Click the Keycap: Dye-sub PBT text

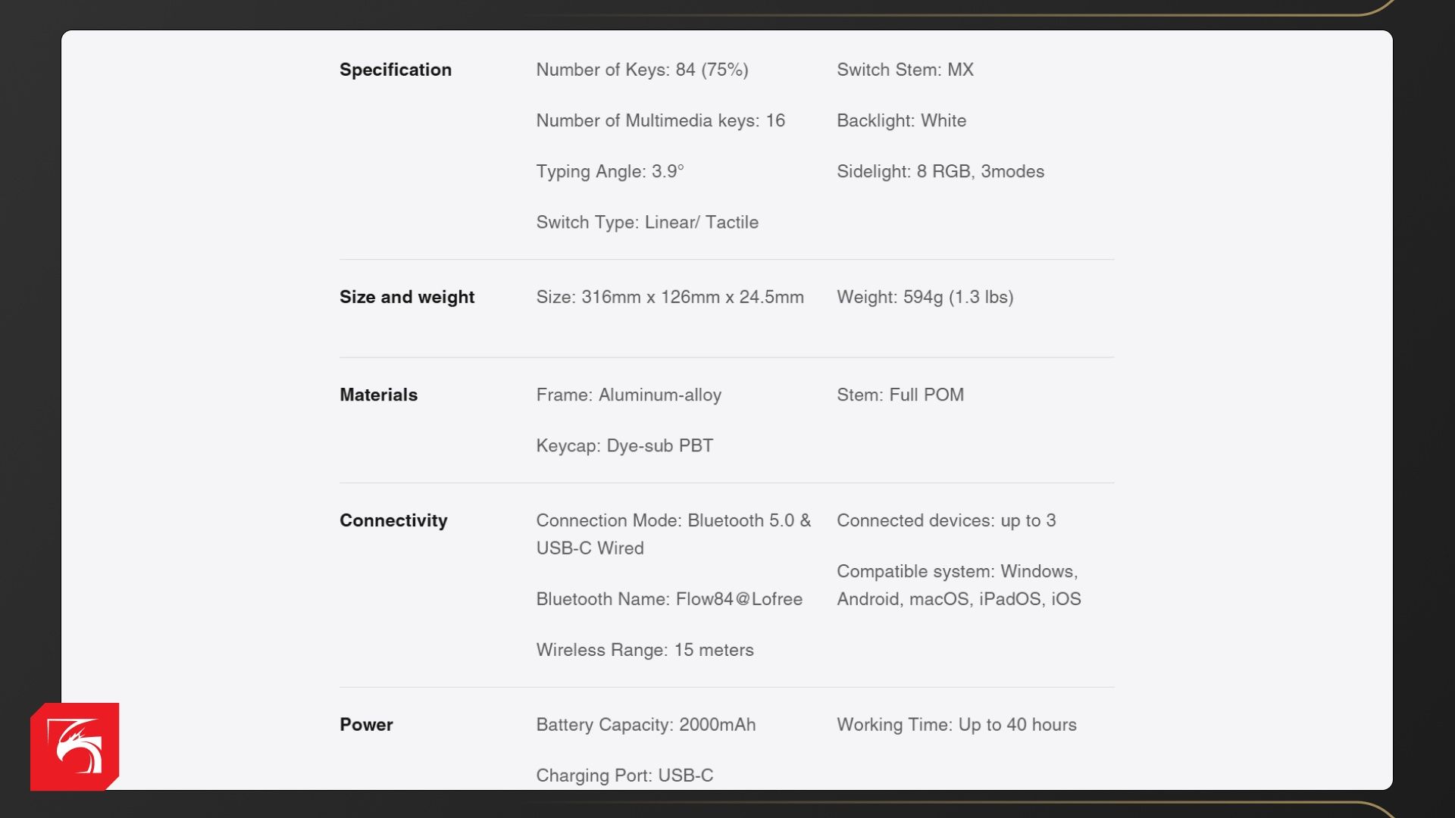click(624, 445)
